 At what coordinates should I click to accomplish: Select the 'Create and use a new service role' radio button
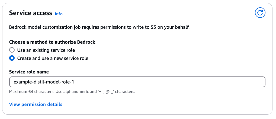(12, 58)
